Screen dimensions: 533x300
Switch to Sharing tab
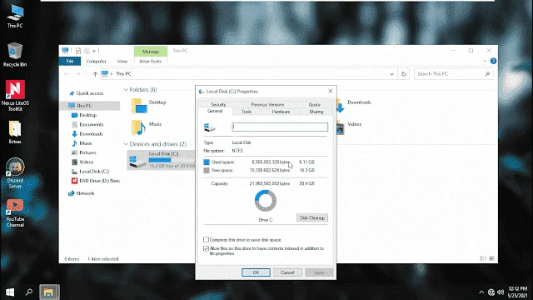(x=316, y=112)
